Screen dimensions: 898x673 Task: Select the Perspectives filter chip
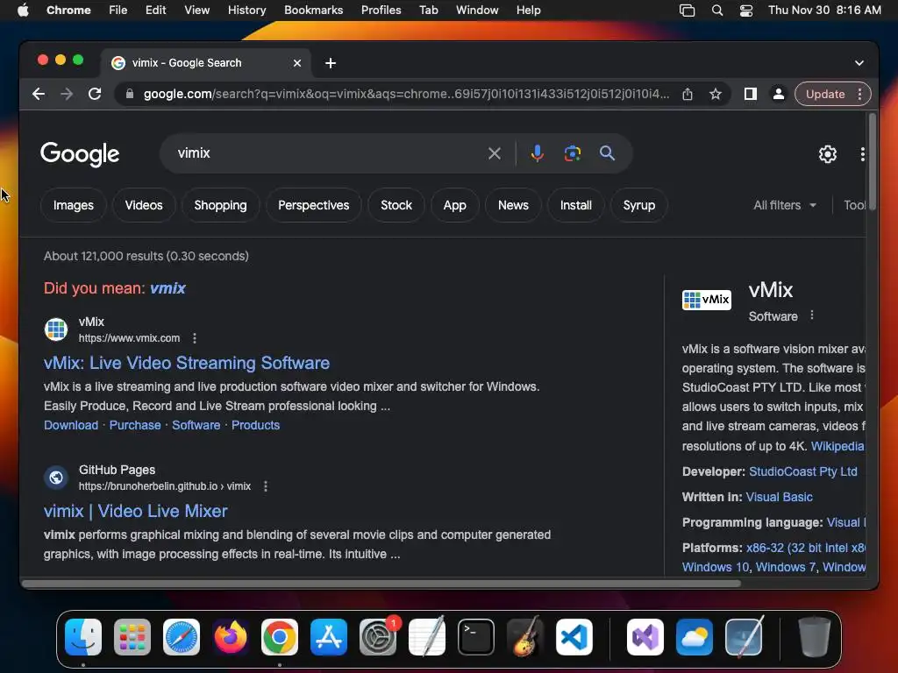point(313,205)
